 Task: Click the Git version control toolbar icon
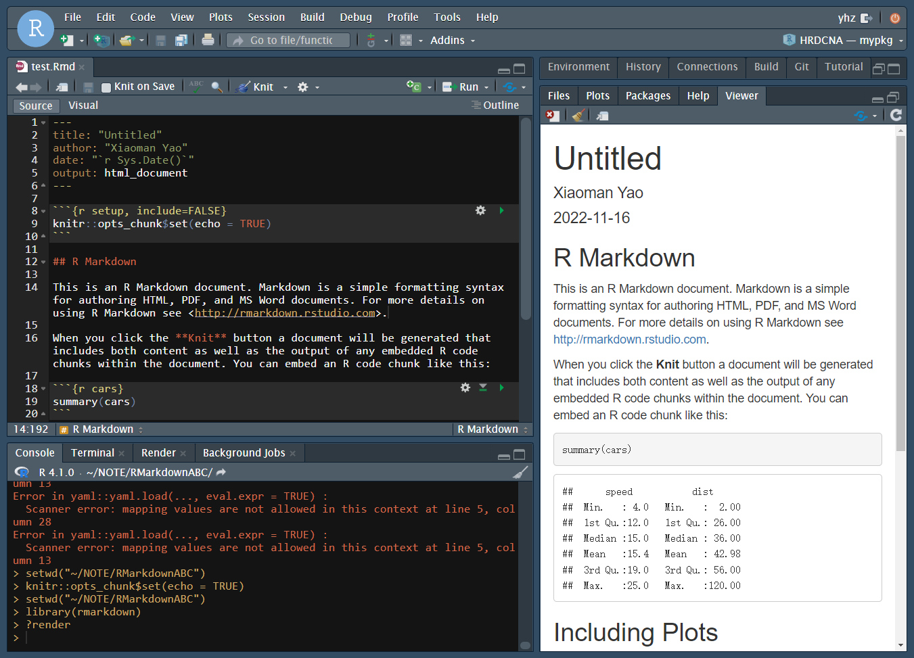pos(371,41)
